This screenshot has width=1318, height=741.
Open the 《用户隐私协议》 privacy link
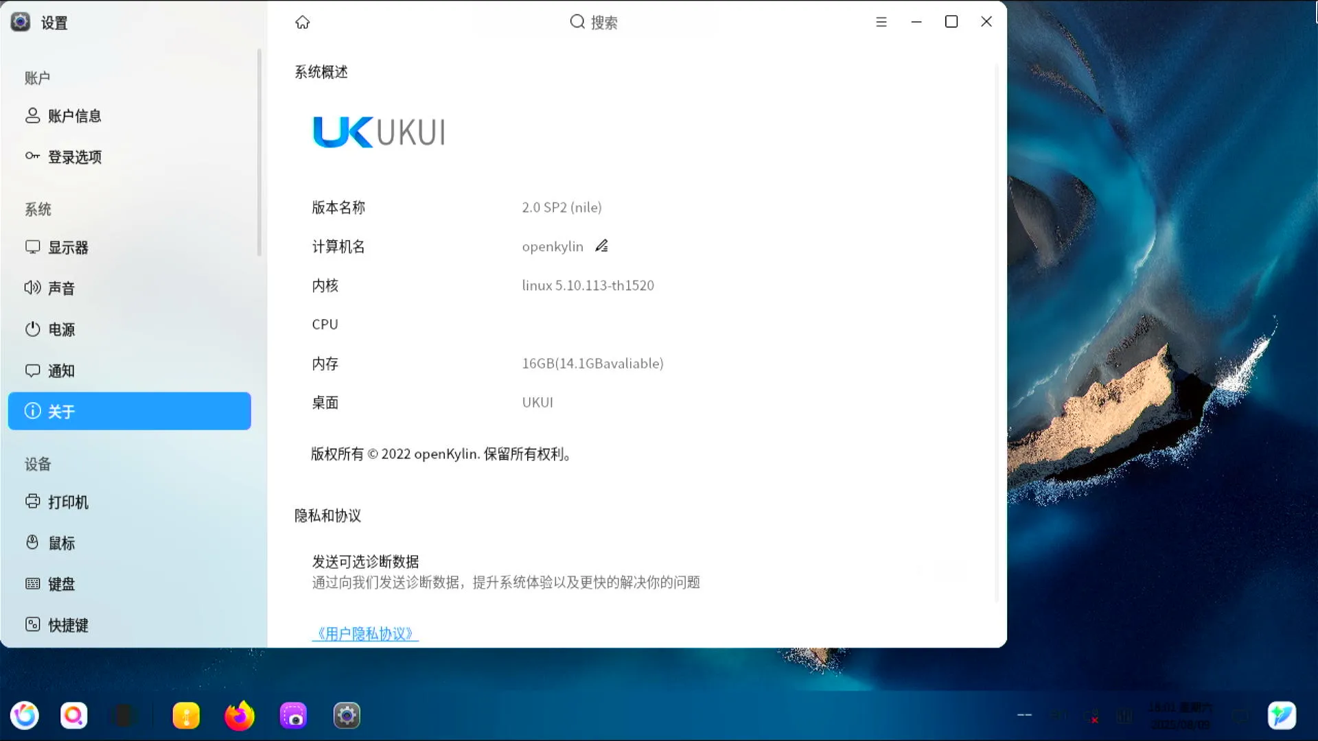(x=365, y=633)
